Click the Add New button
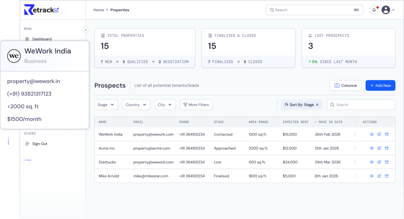The width and height of the screenshot is (404, 219). (380, 85)
